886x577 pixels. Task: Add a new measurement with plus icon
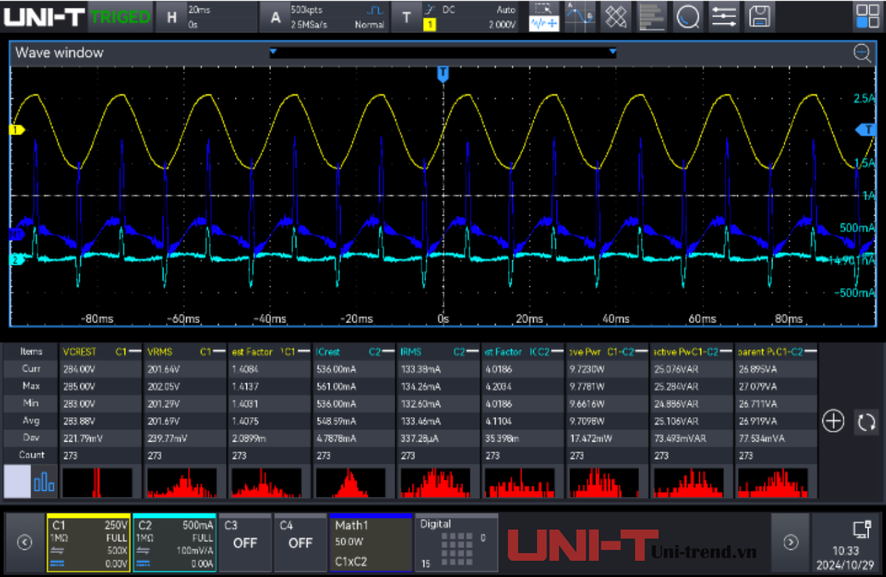[833, 422]
